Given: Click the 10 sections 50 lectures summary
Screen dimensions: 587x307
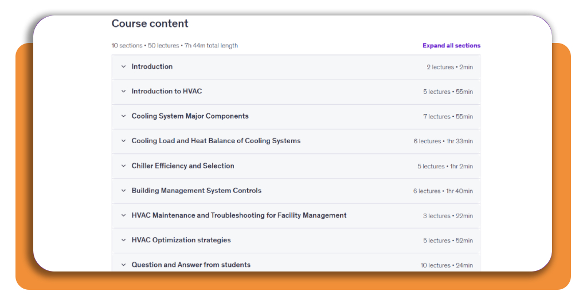Looking at the screenshot, I should click(174, 46).
